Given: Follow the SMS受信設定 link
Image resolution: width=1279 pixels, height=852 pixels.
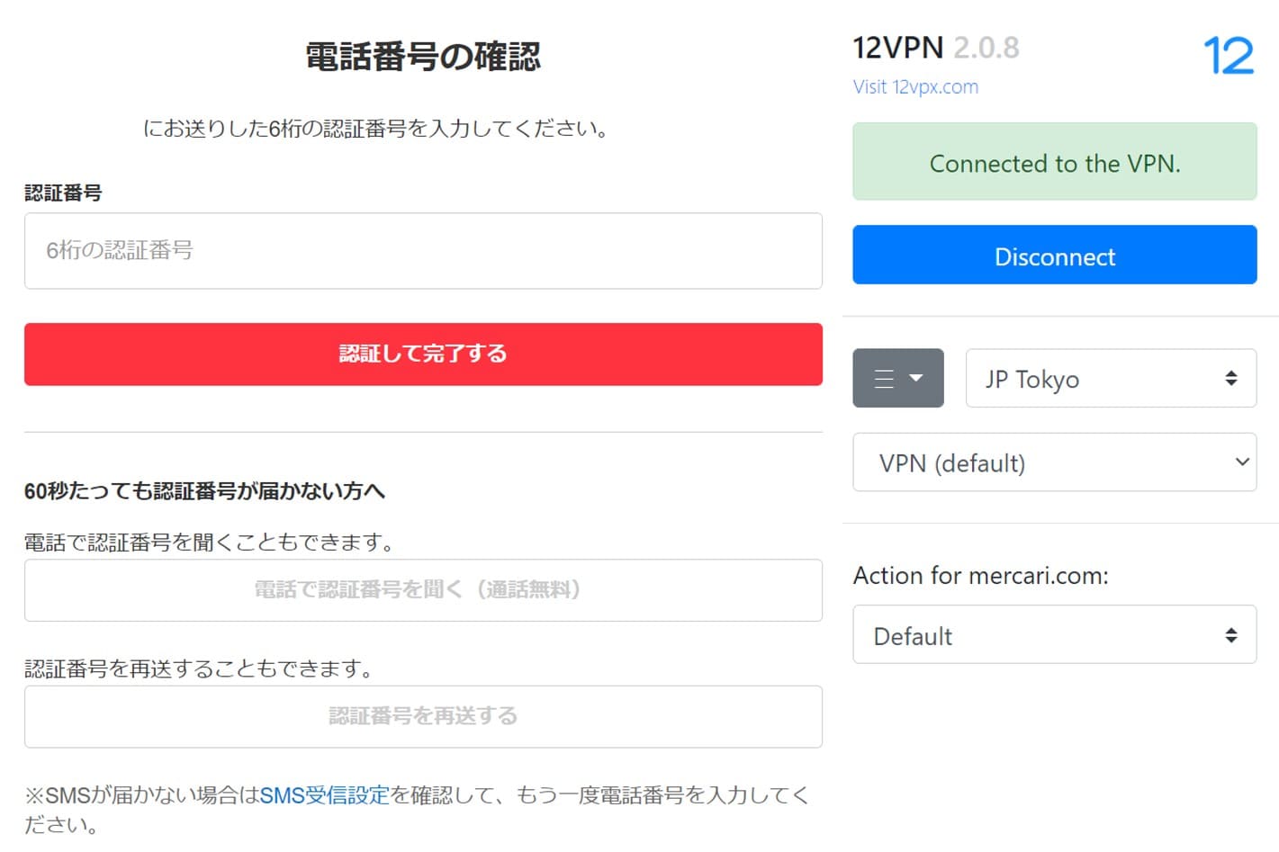Looking at the screenshot, I should pos(325,795).
